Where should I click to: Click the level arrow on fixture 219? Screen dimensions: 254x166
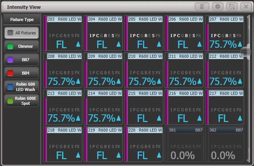119,155
